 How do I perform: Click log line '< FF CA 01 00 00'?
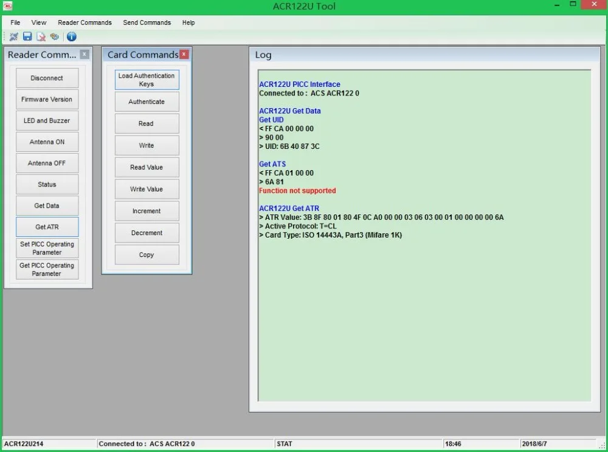[x=286, y=173]
